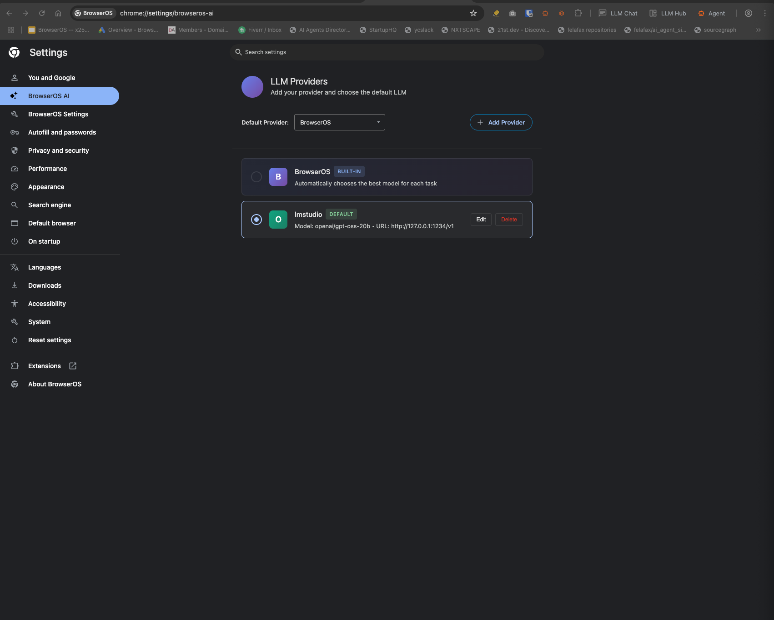Click the camera screenshot icon in toolbar
The image size is (774, 620).
point(513,13)
